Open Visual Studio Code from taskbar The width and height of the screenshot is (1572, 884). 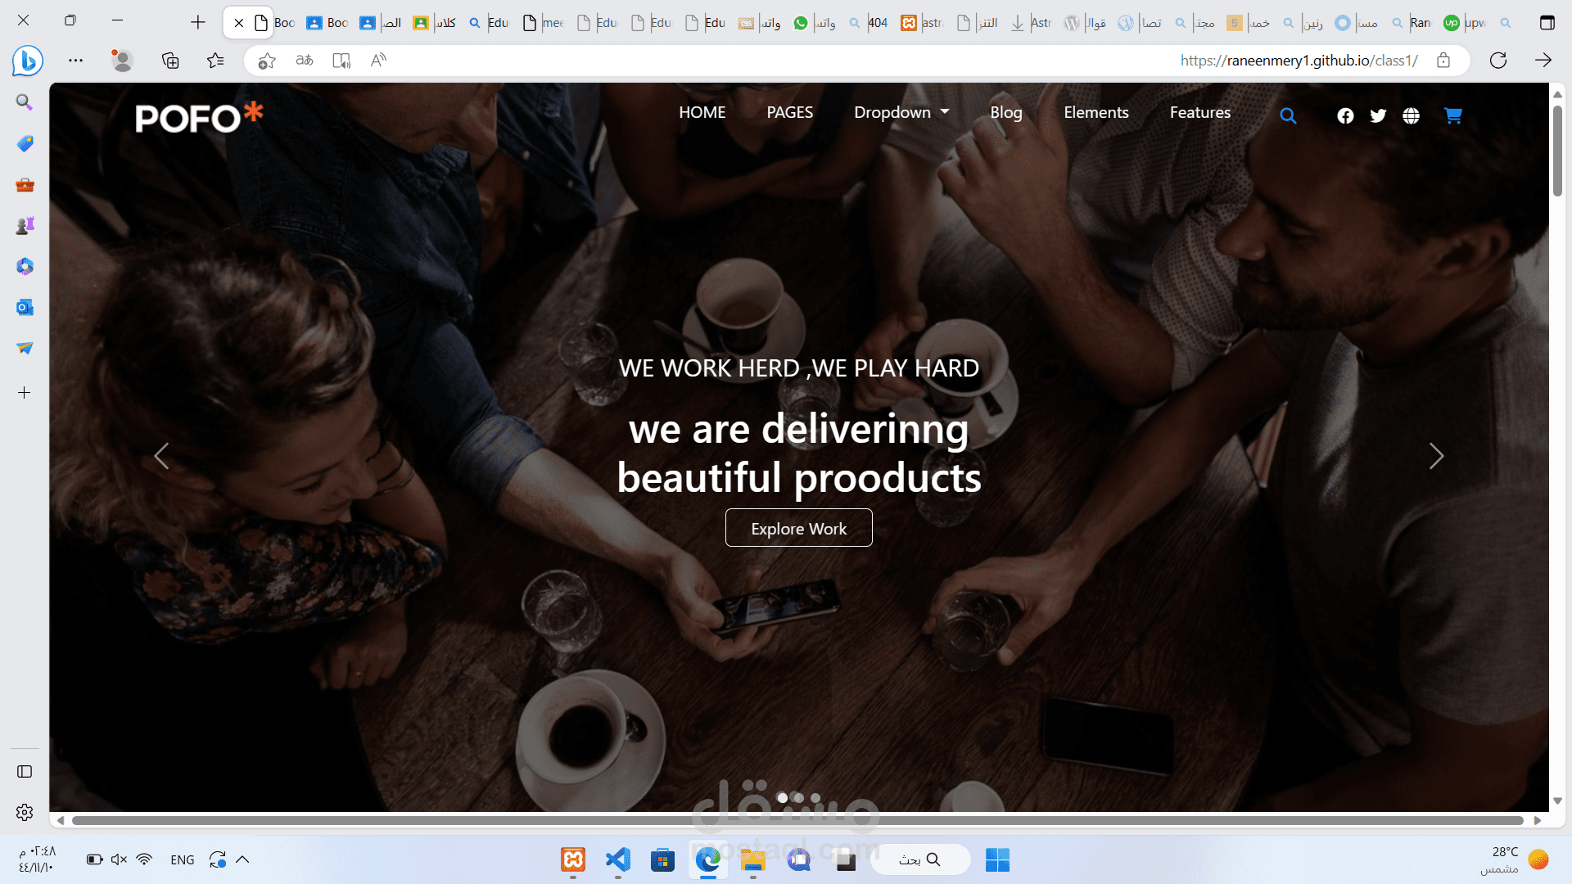pyautogui.click(x=618, y=859)
